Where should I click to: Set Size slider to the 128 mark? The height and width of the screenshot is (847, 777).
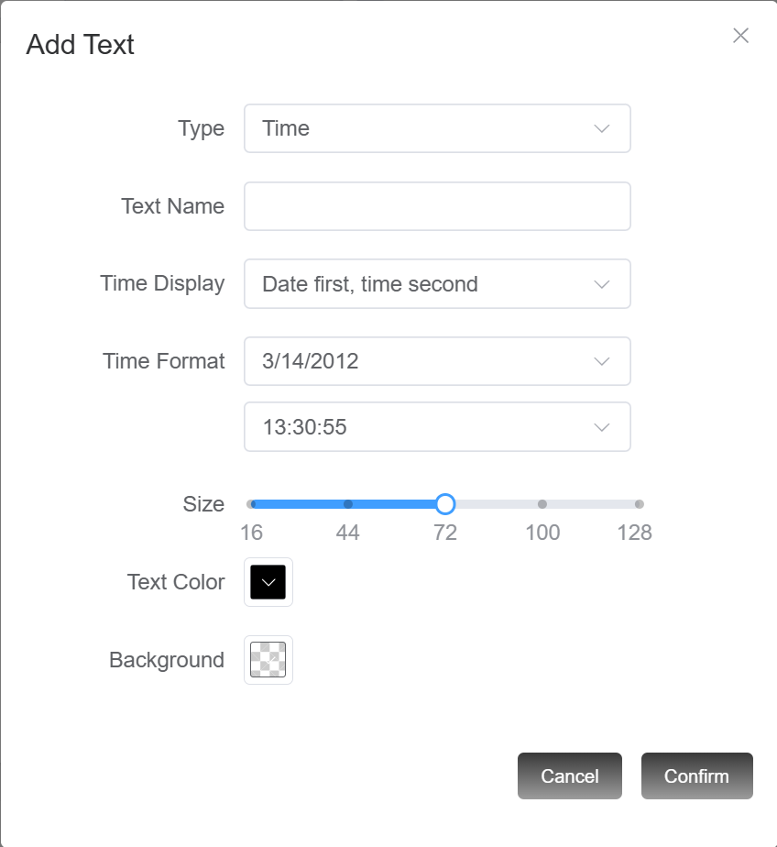639,504
